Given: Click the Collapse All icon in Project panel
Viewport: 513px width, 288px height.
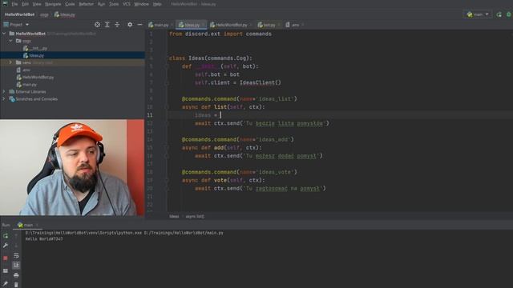Looking at the screenshot, I should (117, 25).
